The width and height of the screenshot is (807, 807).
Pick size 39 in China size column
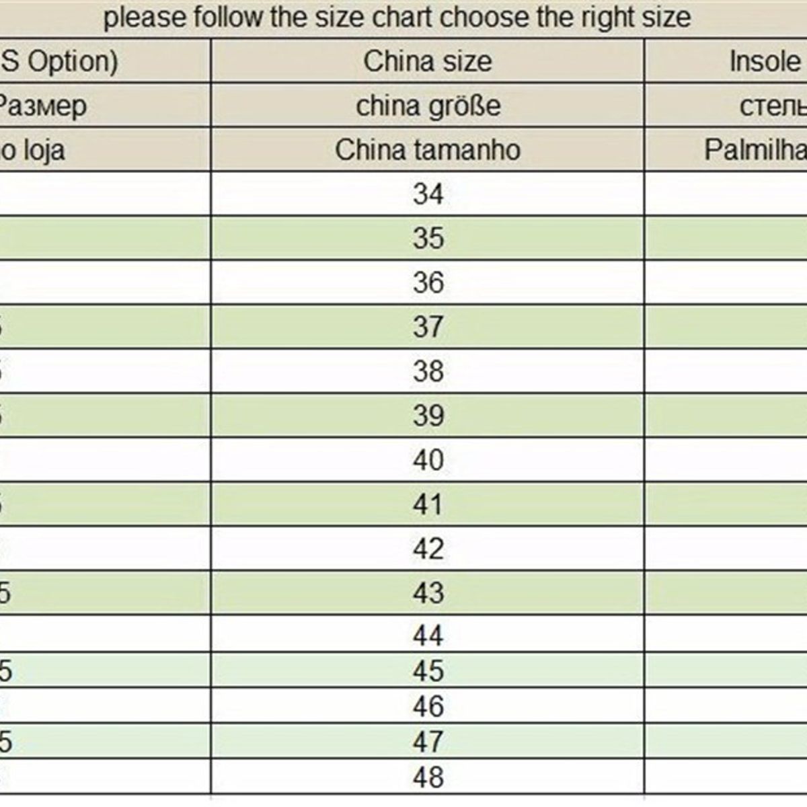click(x=428, y=416)
